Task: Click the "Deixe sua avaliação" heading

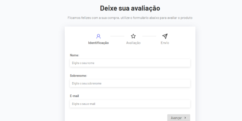Action: point(130,8)
